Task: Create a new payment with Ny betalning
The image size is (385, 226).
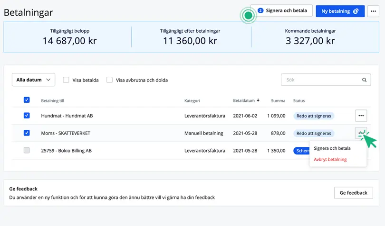Action: click(340, 11)
